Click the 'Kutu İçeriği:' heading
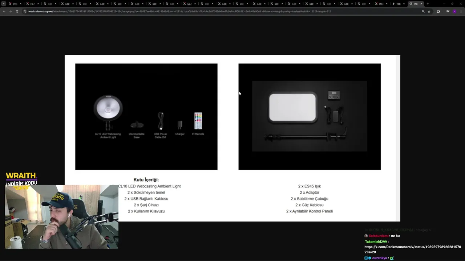 pyautogui.click(x=146, y=180)
